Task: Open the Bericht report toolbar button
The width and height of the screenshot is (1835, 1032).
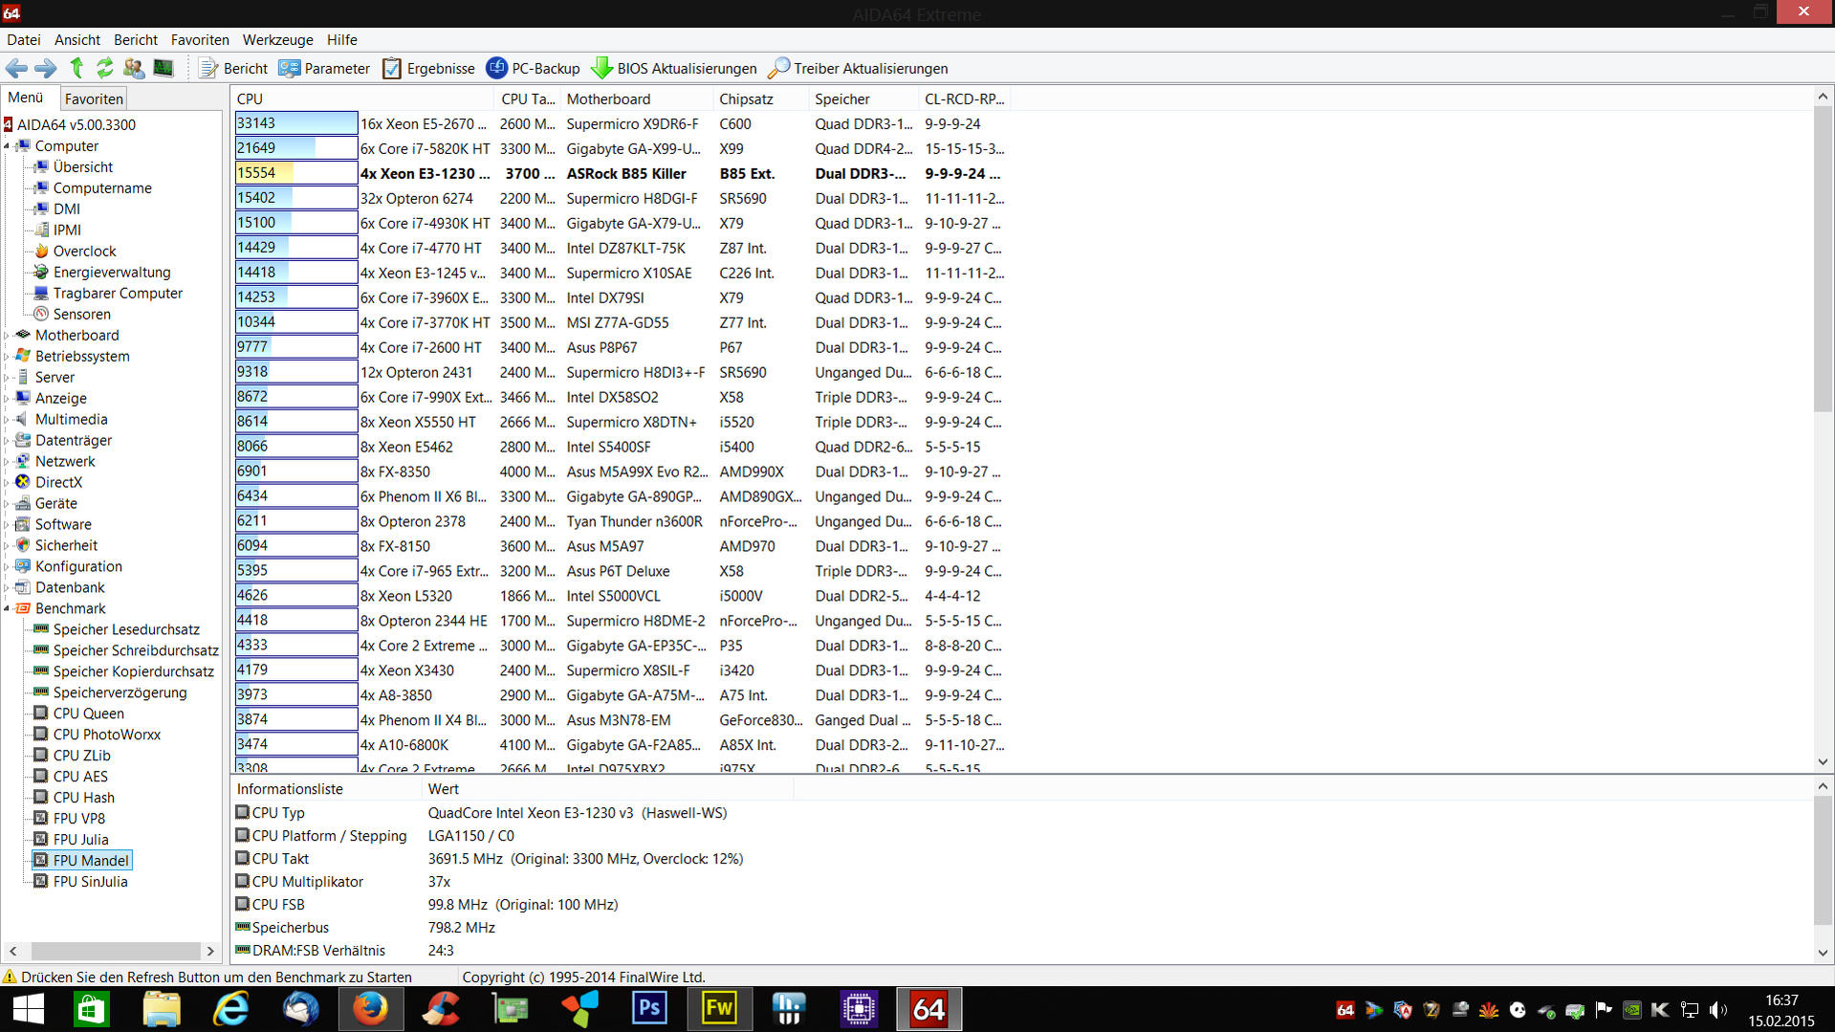Action: tap(233, 68)
